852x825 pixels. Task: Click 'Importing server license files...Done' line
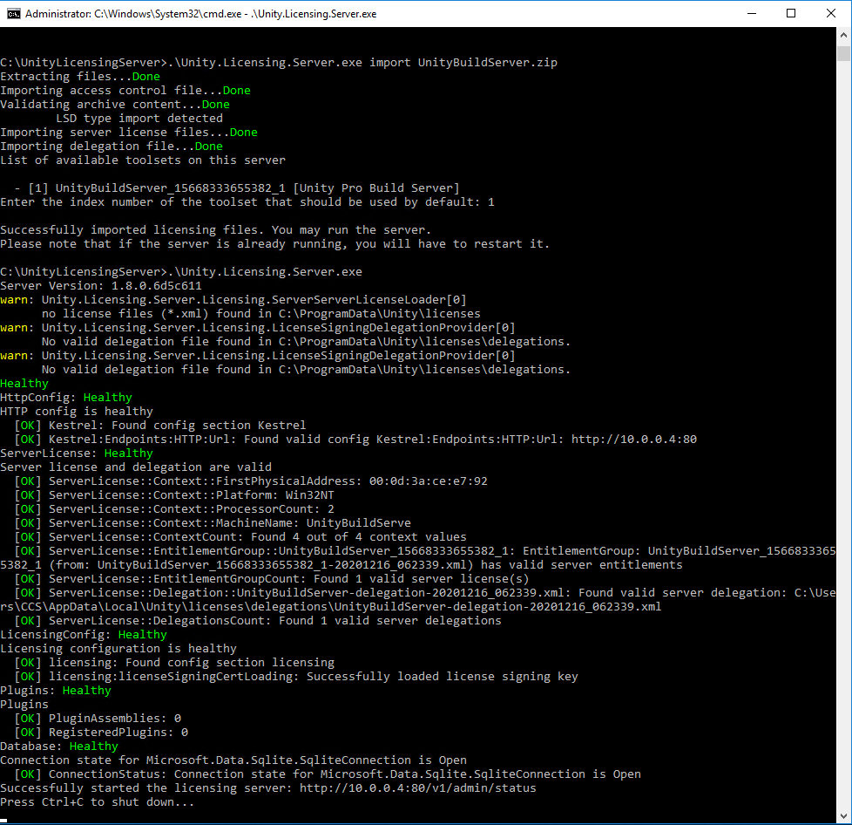pyautogui.click(x=129, y=133)
